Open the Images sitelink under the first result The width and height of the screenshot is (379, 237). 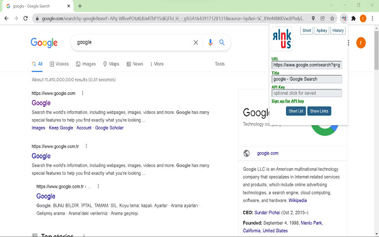[38, 128]
